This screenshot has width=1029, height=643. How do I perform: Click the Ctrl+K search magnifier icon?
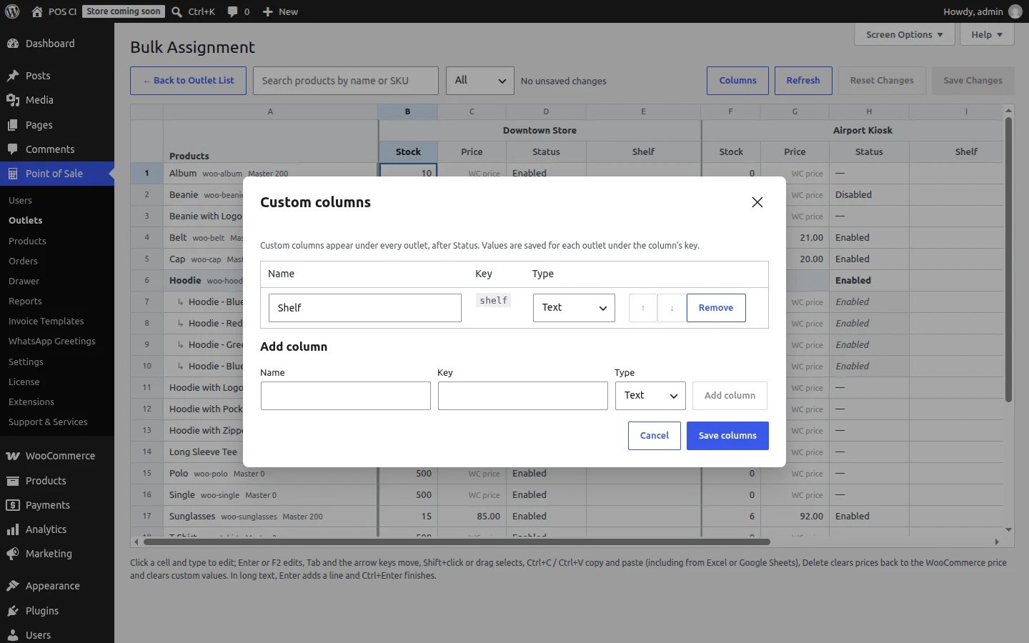[177, 11]
